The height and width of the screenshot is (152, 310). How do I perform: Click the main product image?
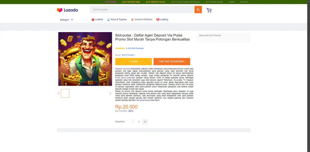point(85,59)
